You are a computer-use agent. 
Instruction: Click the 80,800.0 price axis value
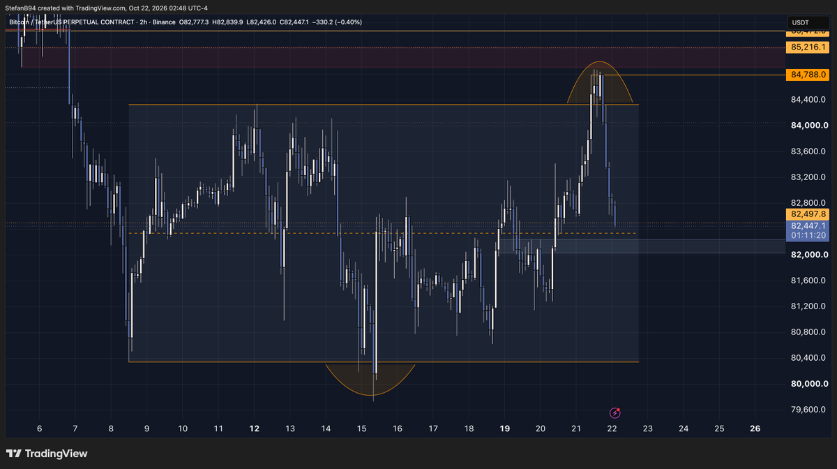(809, 332)
